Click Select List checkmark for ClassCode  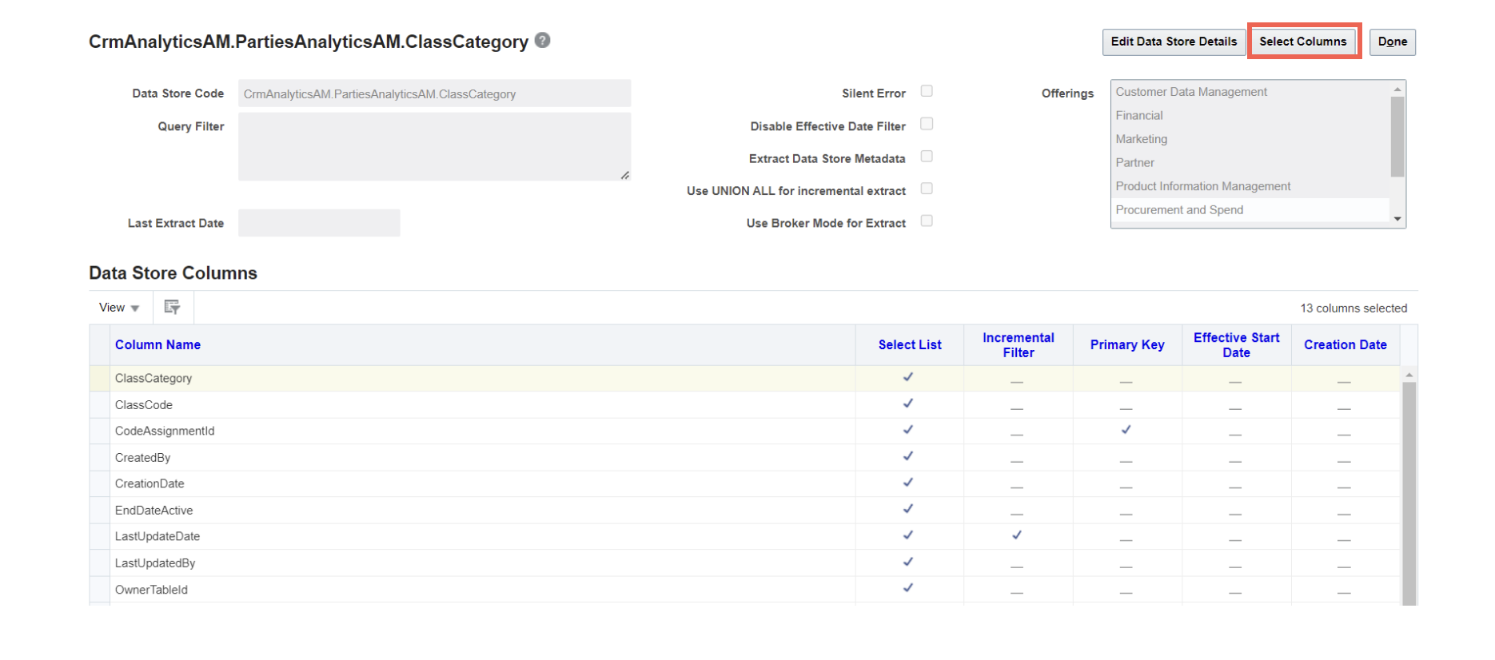click(908, 404)
